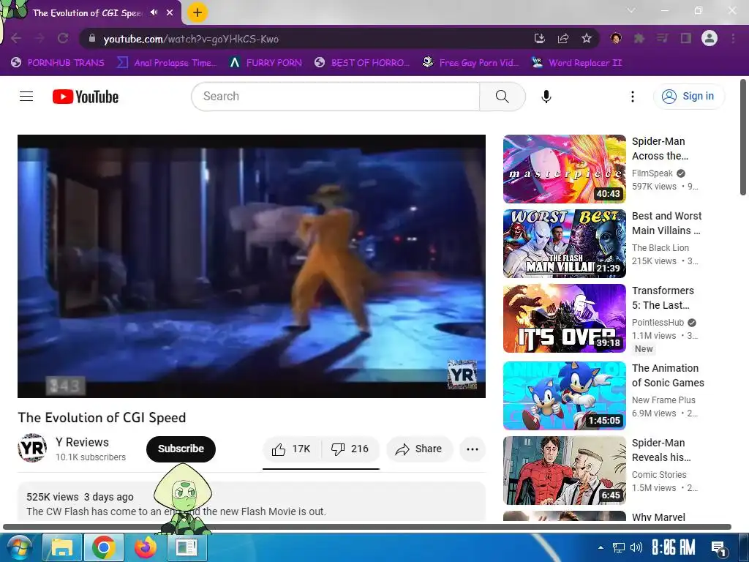The height and width of the screenshot is (562, 749).
Task: Open Spider-Man Across the... thumbnail
Action: (564, 169)
